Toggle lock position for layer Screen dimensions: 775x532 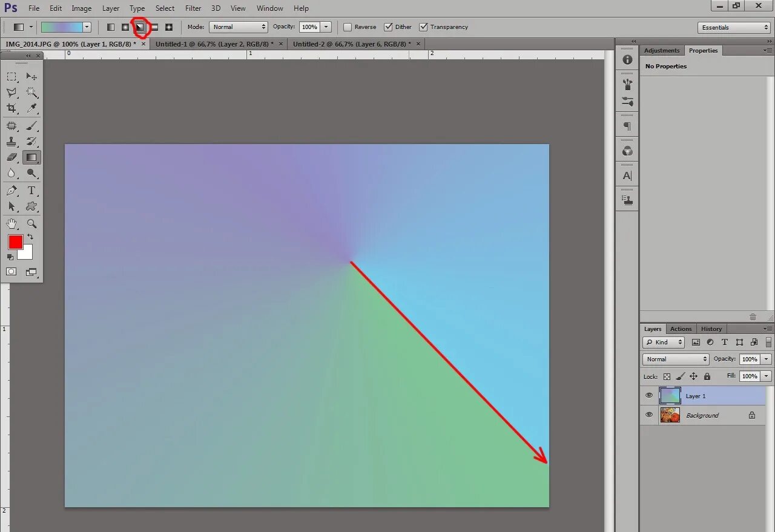[x=694, y=376]
